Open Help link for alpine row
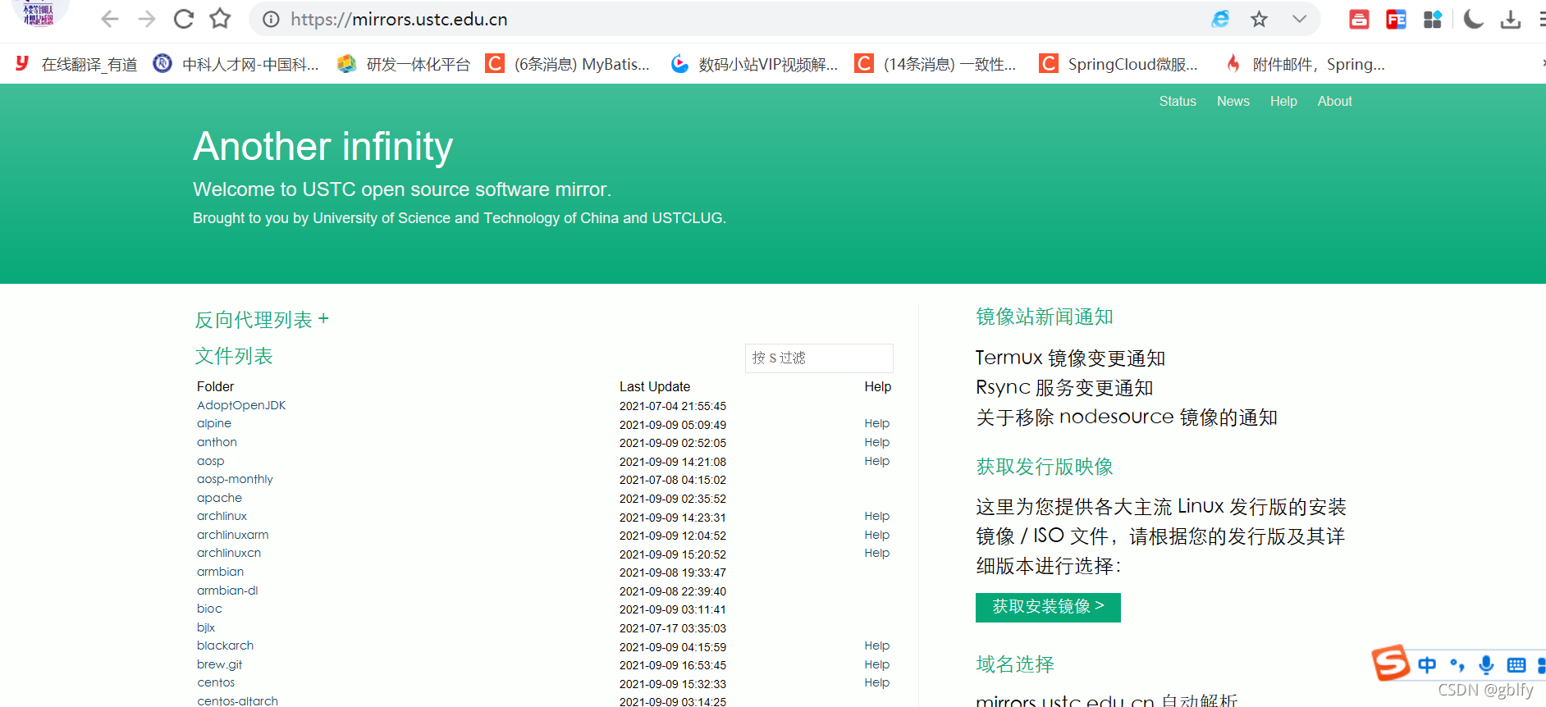The width and height of the screenshot is (1546, 707). coord(876,423)
